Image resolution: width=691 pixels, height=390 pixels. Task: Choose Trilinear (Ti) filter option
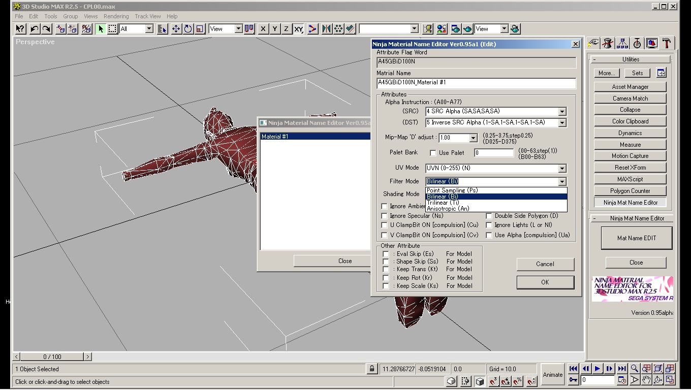coord(496,203)
